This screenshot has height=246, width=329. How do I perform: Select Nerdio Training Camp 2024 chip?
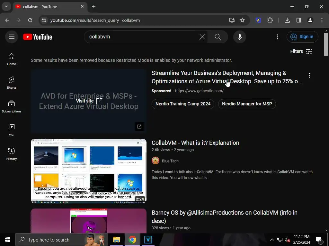click(x=183, y=104)
